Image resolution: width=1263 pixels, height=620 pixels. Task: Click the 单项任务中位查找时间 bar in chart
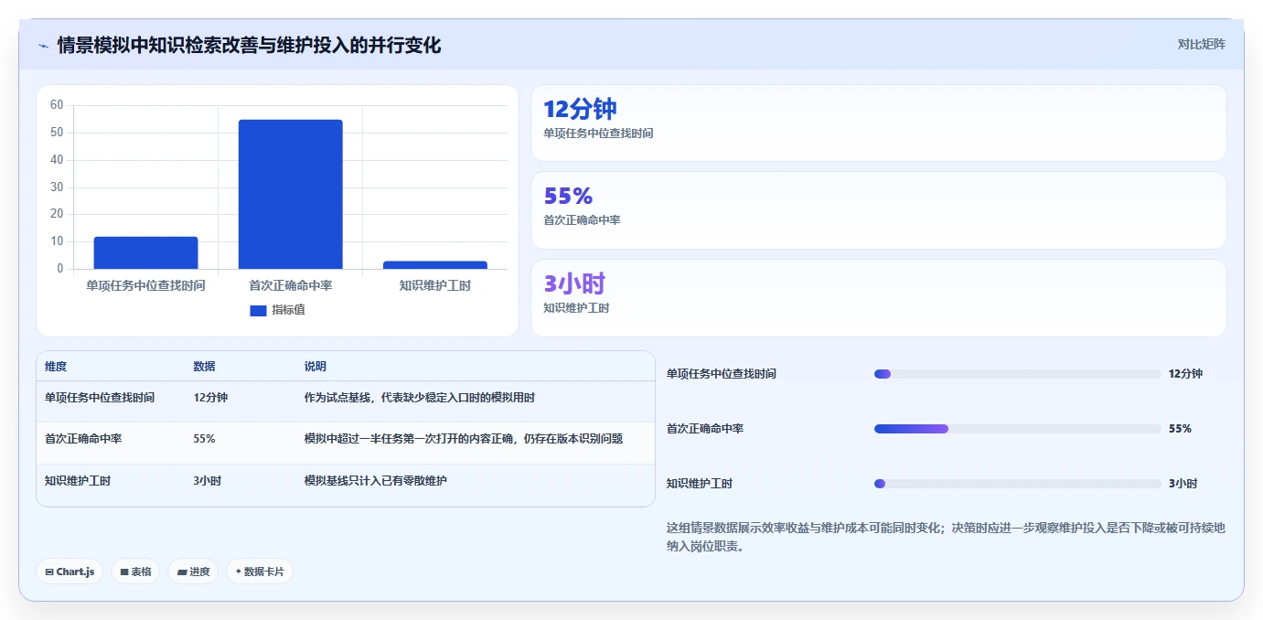[x=145, y=252]
